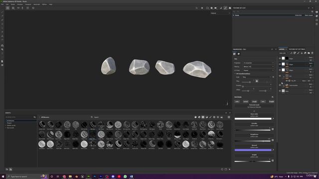Add a smart material layer
This screenshot has width=319, height=179.
[305, 53]
